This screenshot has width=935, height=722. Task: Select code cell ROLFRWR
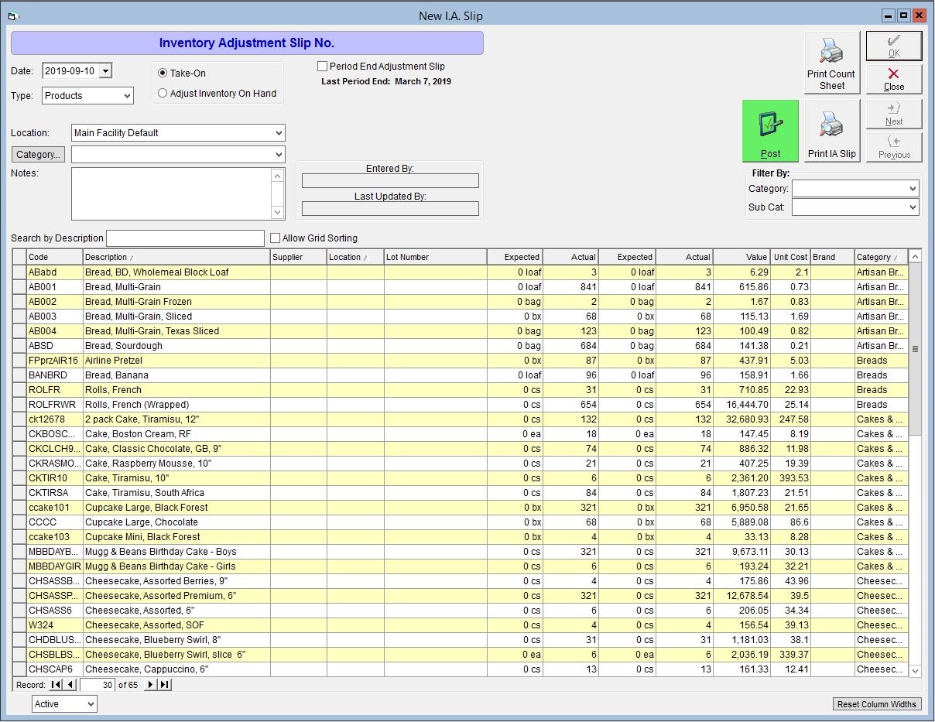(54, 405)
